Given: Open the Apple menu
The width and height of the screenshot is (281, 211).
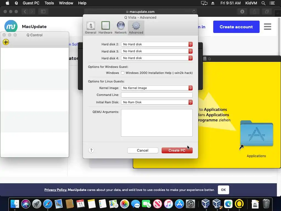Looking at the screenshot, I should (x=7, y=3).
